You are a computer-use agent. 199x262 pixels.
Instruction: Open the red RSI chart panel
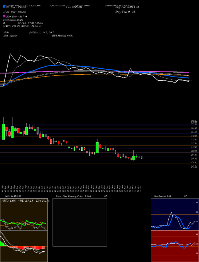175,246
